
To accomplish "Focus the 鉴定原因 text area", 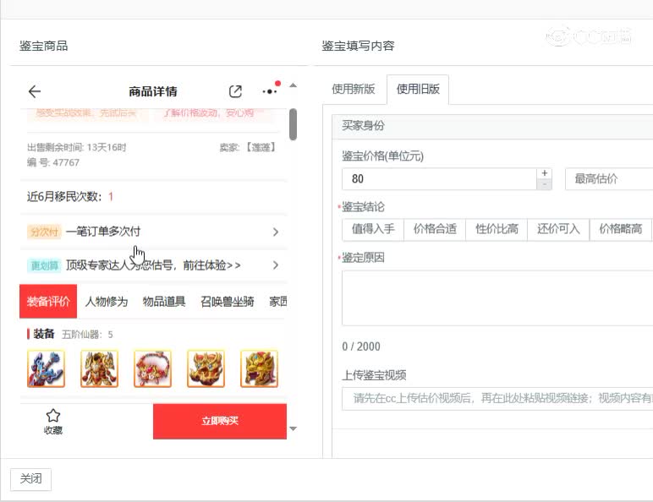I will coord(497,298).
